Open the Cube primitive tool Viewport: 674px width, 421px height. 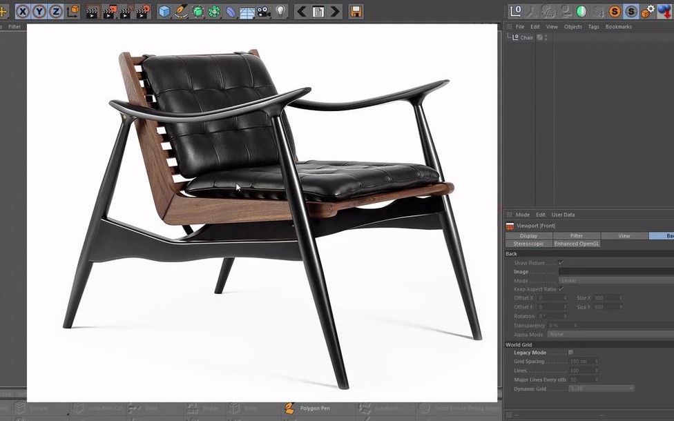[x=164, y=11]
